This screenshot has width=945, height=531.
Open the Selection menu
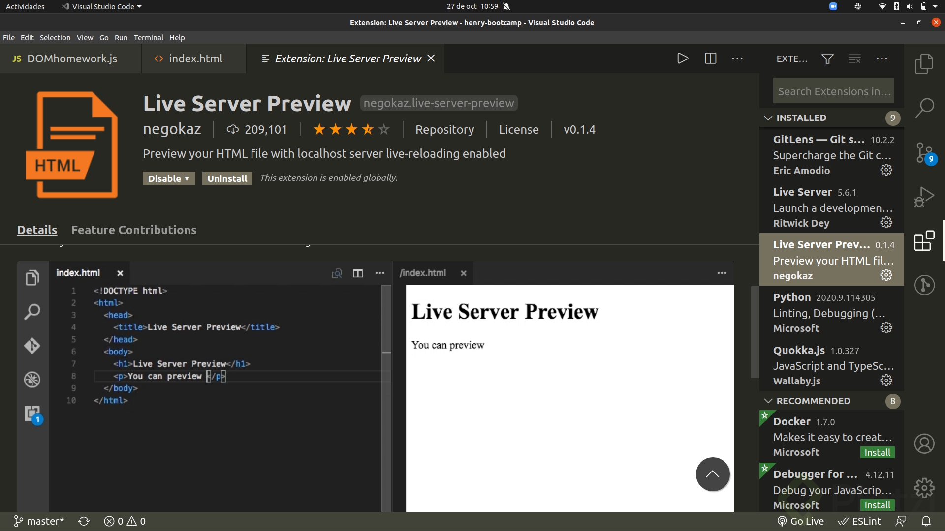click(55, 38)
